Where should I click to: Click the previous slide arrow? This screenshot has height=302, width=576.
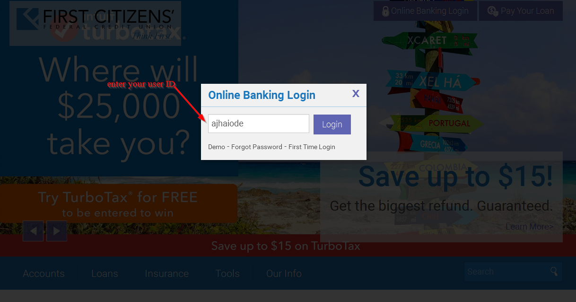[x=33, y=231]
